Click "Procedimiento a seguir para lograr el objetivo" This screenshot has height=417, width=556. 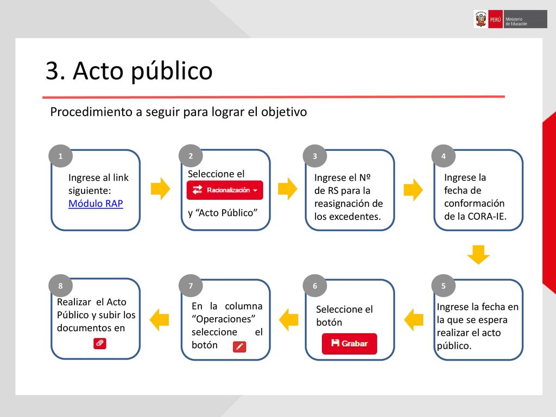[x=178, y=112]
